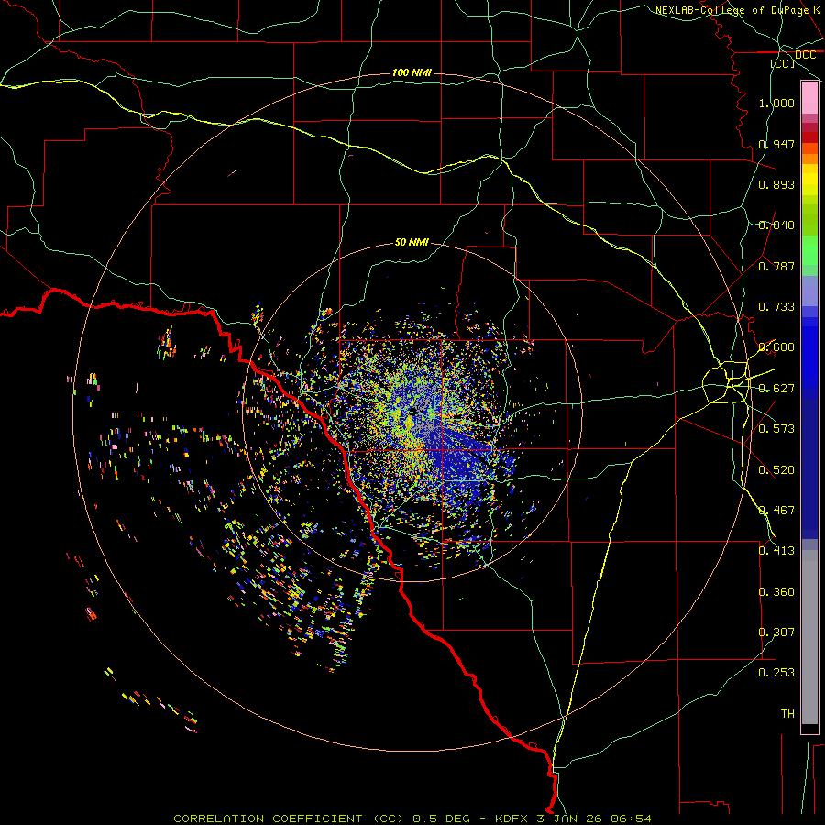Click the CORRELATION COEFFICIENT footer text
The width and height of the screenshot is (825, 825).
[268, 819]
